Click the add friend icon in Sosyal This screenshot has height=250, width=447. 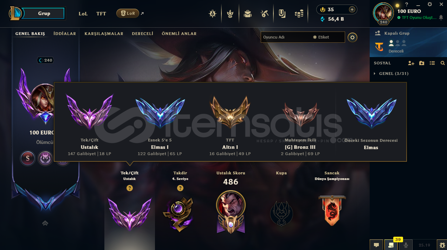click(411, 63)
